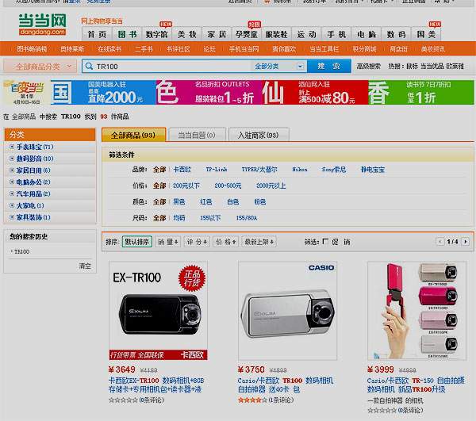Screen dimensions: 476x421
Task: Switch to the 当当自营(0) tab
Action: 197,135
